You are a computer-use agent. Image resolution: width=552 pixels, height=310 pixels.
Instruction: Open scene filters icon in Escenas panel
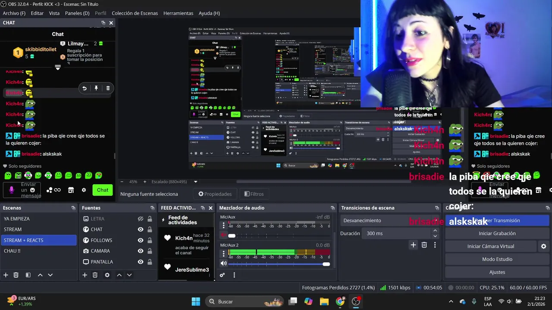point(28,275)
